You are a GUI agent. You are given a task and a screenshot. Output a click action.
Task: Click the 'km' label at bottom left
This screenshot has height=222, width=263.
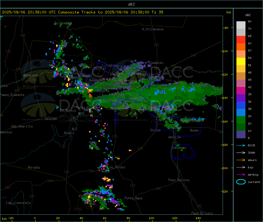pos(4,219)
